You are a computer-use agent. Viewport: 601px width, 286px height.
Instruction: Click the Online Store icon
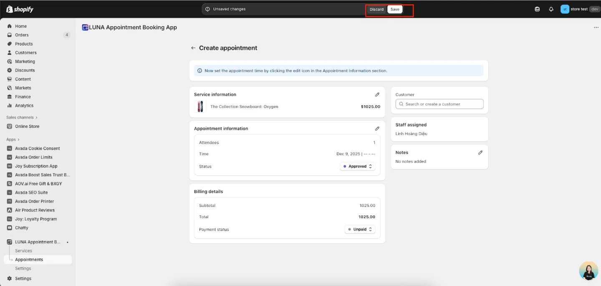click(10, 126)
